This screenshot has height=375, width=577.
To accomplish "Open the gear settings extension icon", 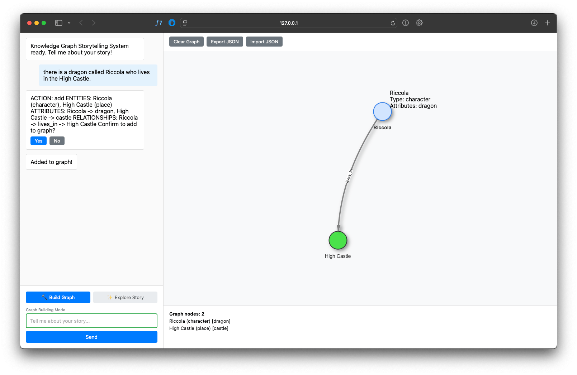I will coord(419,23).
